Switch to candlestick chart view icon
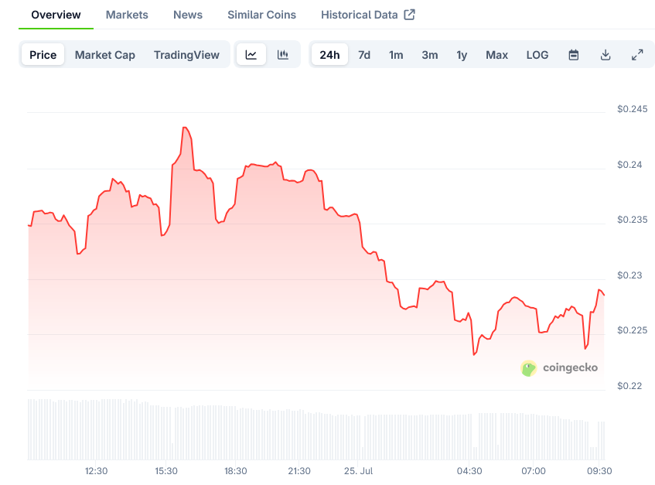Viewport: 655px width, 485px height. pos(283,55)
